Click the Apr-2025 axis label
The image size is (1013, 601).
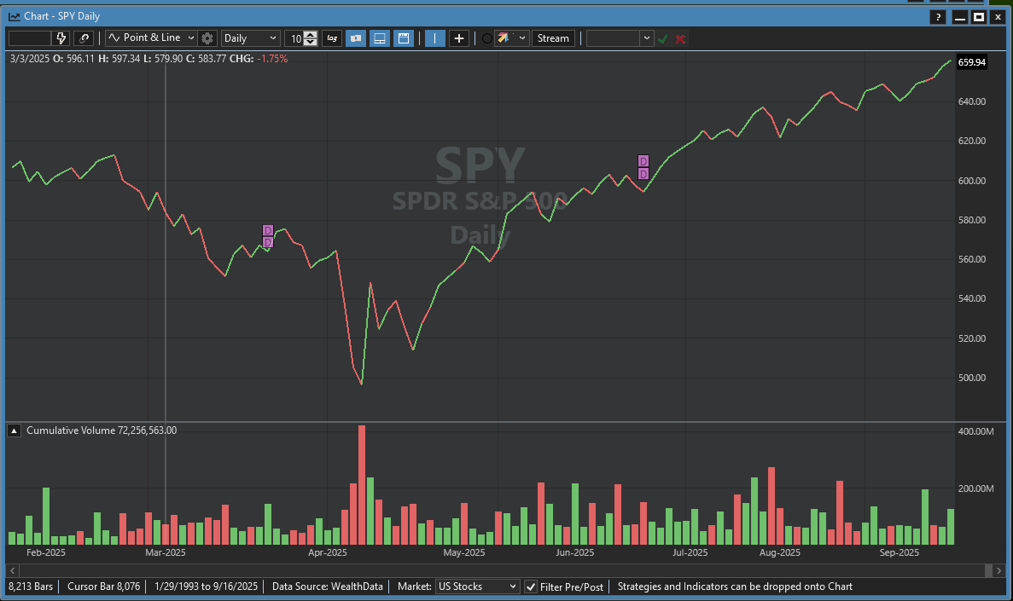click(x=328, y=552)
